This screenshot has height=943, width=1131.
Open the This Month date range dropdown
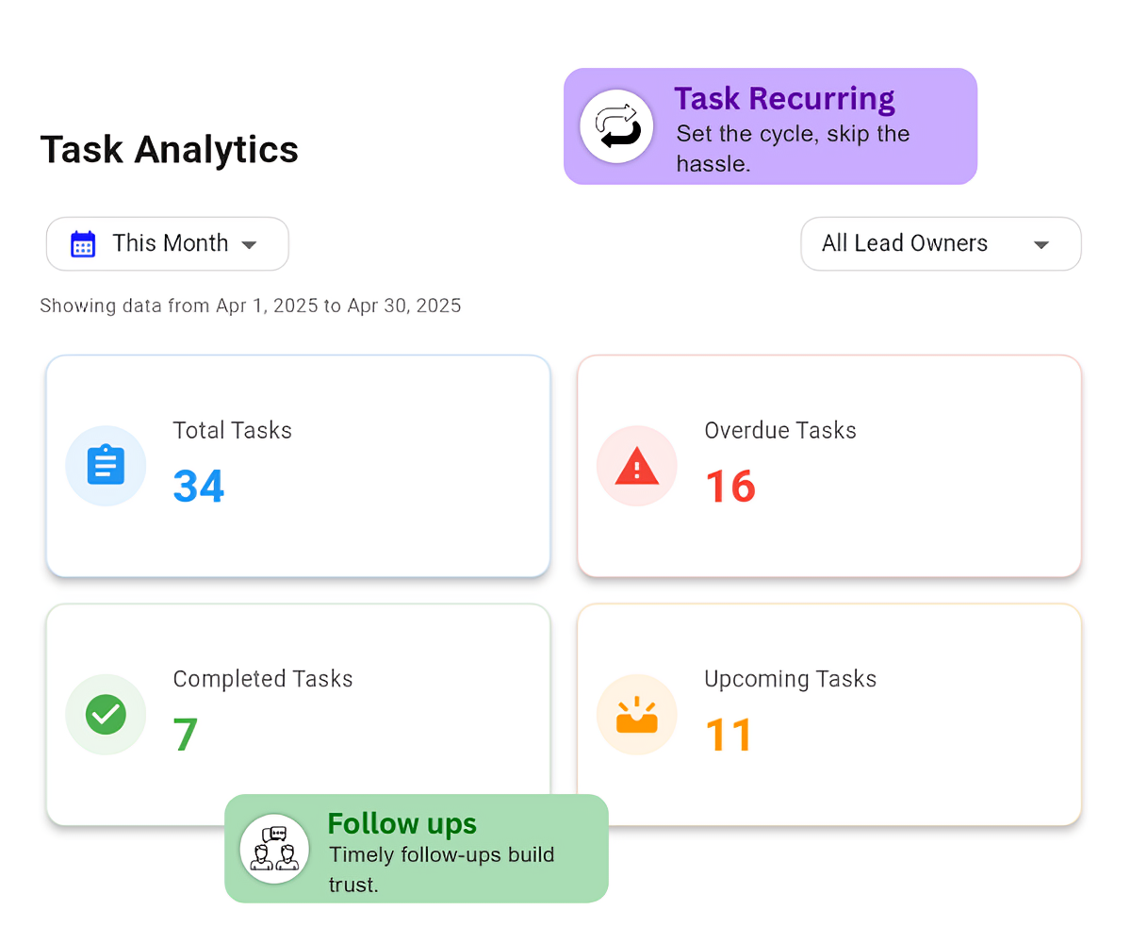click(167, 243)
